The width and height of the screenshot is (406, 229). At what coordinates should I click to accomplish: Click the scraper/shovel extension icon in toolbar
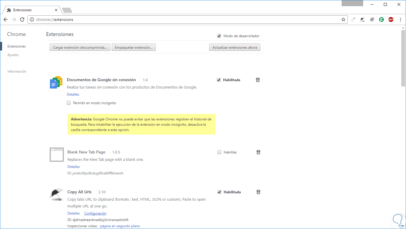[x=353, y=19]
